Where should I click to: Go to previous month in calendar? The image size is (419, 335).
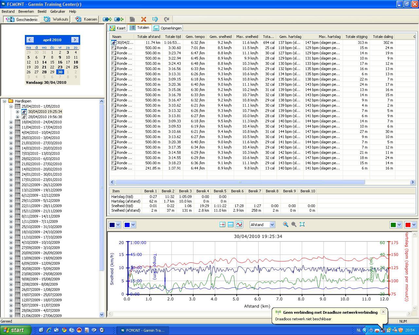click(30, 40)
